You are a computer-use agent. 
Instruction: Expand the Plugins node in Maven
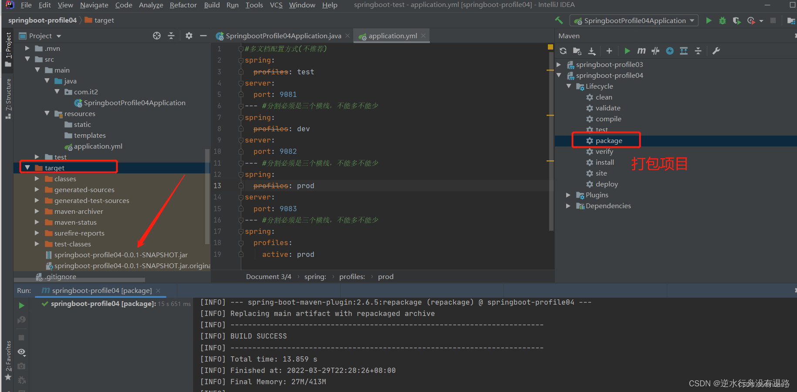click(568, 195)
